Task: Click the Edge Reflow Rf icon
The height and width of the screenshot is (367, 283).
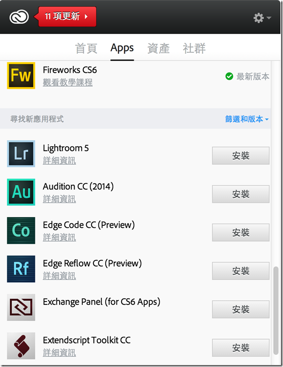Action: [21, 269]
